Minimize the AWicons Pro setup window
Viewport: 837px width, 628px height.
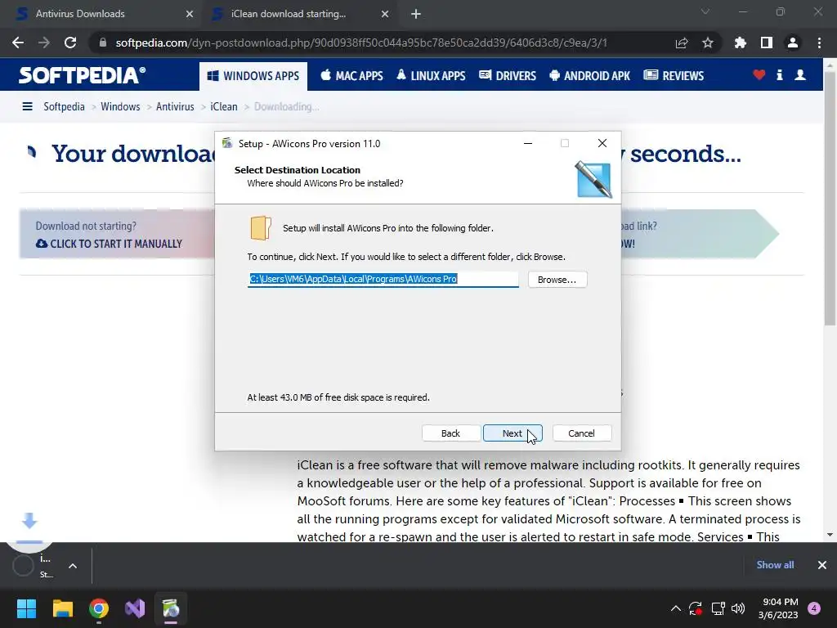pyautogui.click(x=528, y=143)
